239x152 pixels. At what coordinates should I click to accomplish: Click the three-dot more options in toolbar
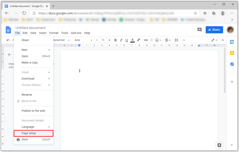pos(184,40)
